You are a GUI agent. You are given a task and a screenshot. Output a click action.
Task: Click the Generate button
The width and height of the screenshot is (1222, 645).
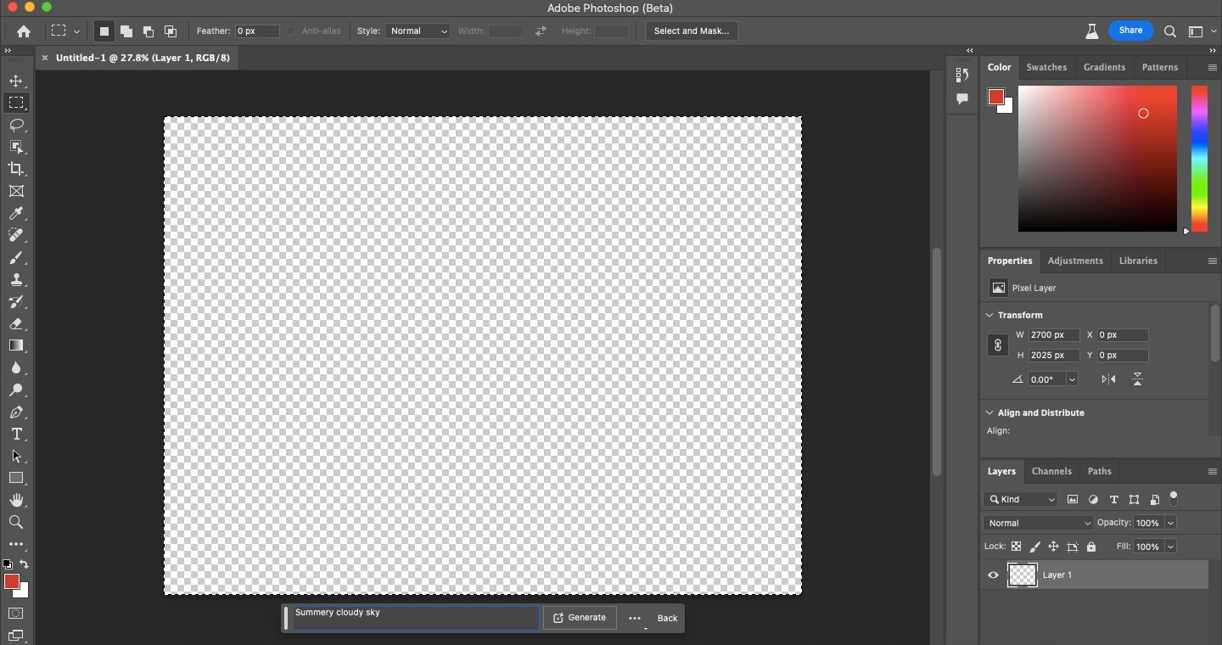point(580,618)
